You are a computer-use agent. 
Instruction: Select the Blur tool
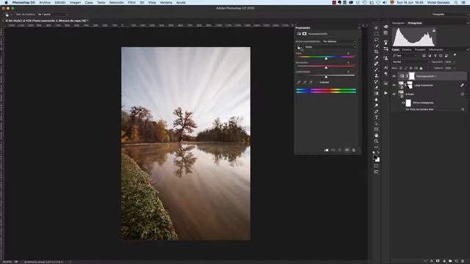tap(376, 100)
